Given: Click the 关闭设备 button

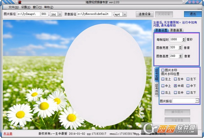Looking at the screenshot, I should coord(164,14).
